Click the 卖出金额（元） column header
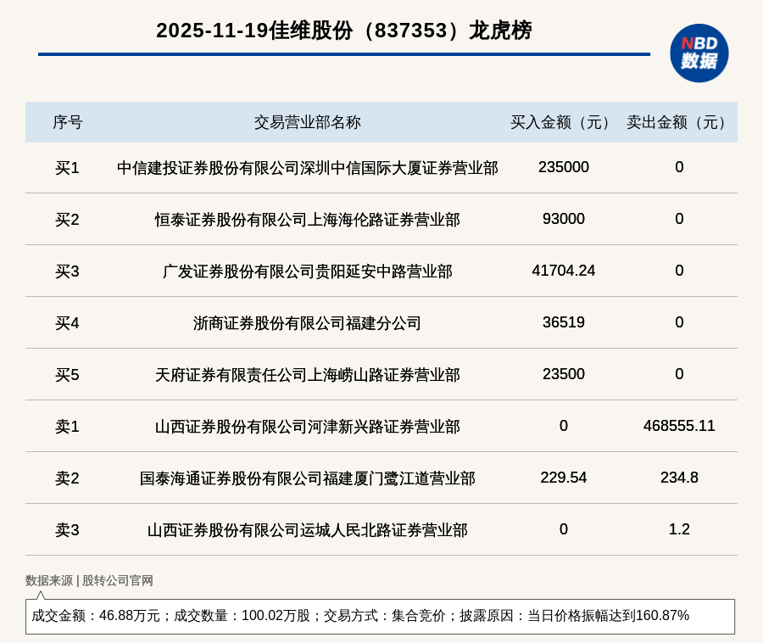This screenshot has width=763, height=643. pyautogui.click(x=679, y=122)
